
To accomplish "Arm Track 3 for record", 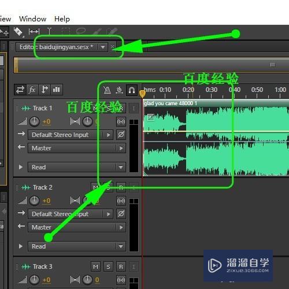I will click(x=121, y=266).
